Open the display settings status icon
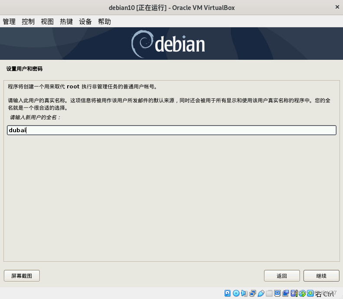Image resolution: width=343 pixels, height=299 pixels. pos(277,293)
